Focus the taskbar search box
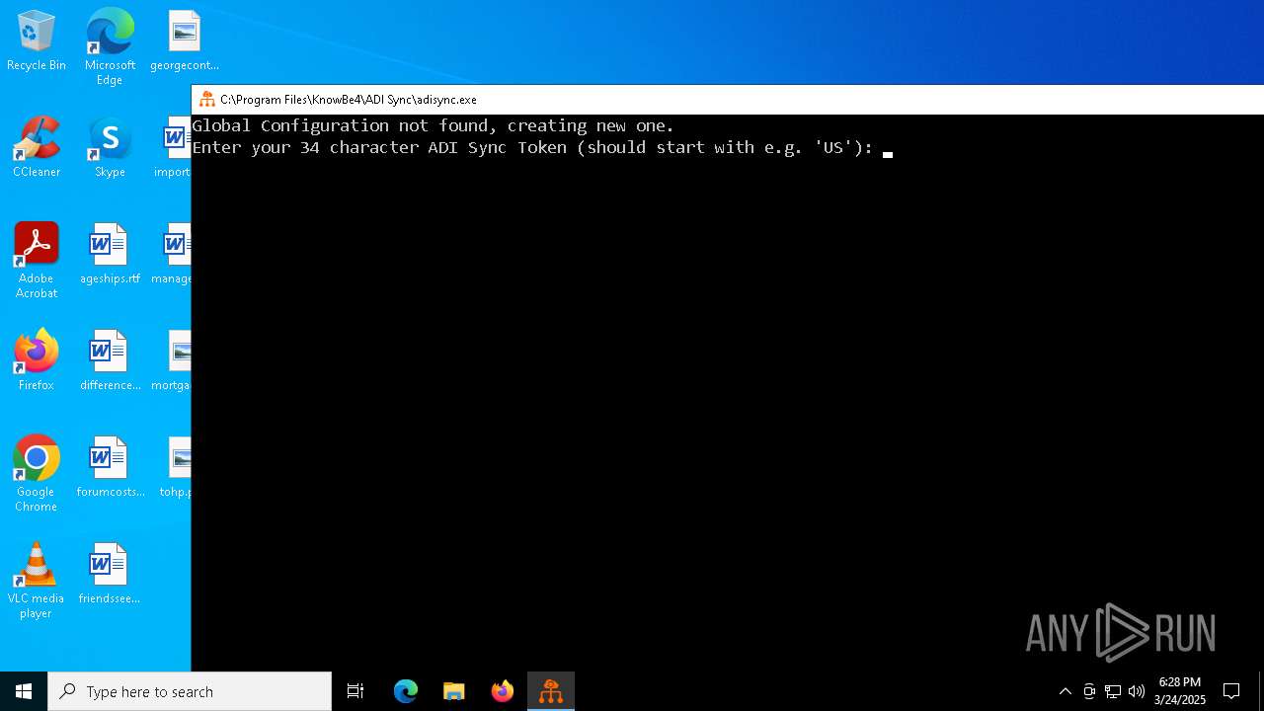 click(190, 691)
